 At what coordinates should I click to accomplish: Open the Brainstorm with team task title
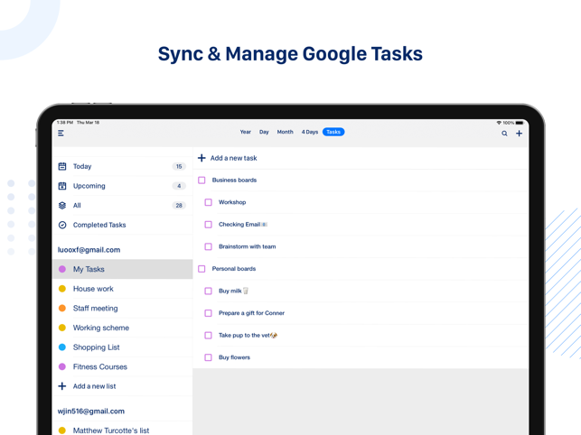[x=248, y=246]
